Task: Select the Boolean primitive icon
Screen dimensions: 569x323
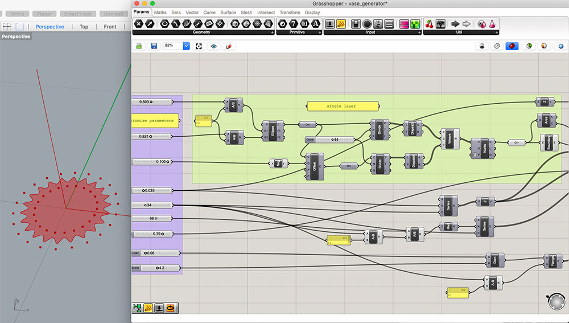Action: [282, 24]
